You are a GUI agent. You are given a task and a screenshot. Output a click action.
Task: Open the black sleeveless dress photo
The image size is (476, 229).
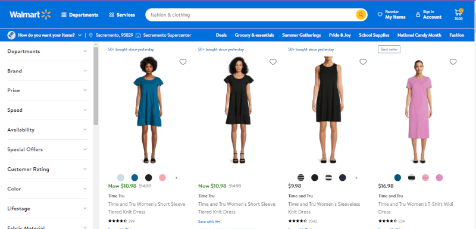(x=328, y=110)
